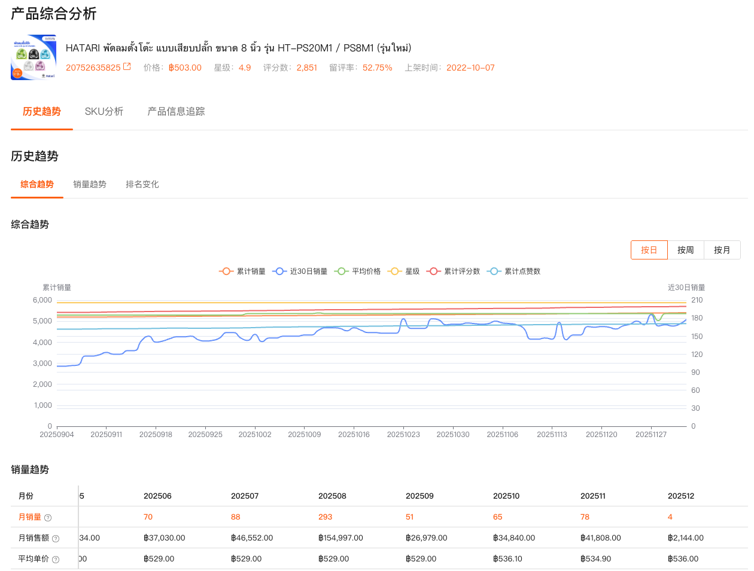The image size is (754, 571).
Task: Switch chart to 按周 weekly view
Action: coord(685,250)
